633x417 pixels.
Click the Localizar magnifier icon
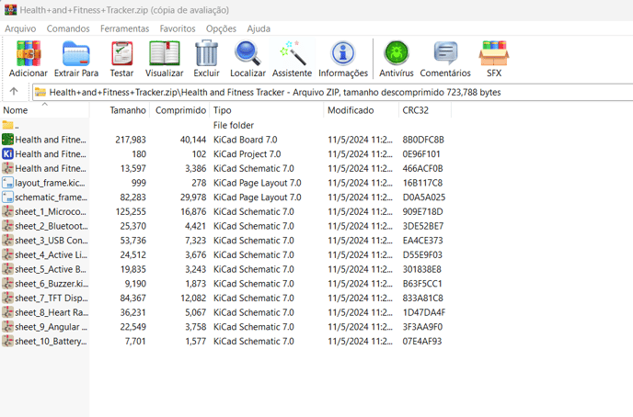click(247, 52)
